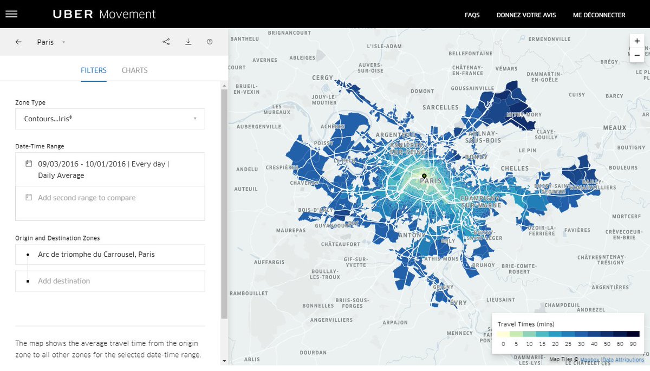Click the CERGY label on the map
Image resolution: width=650 pixels, height=371 pixels.
[323, 77]
